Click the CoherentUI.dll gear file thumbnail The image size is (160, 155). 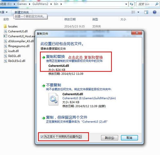pos(54,99)
